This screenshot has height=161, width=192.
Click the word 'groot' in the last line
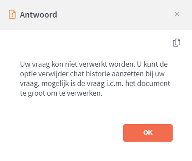(x=36, y=93)
